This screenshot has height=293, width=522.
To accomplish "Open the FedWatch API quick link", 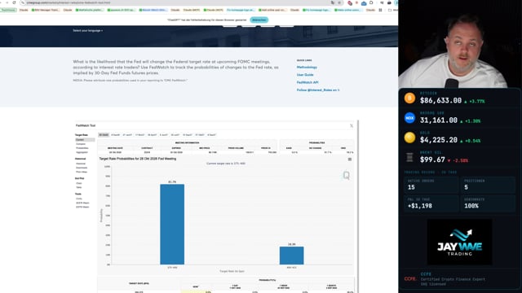I will [307, 82].
